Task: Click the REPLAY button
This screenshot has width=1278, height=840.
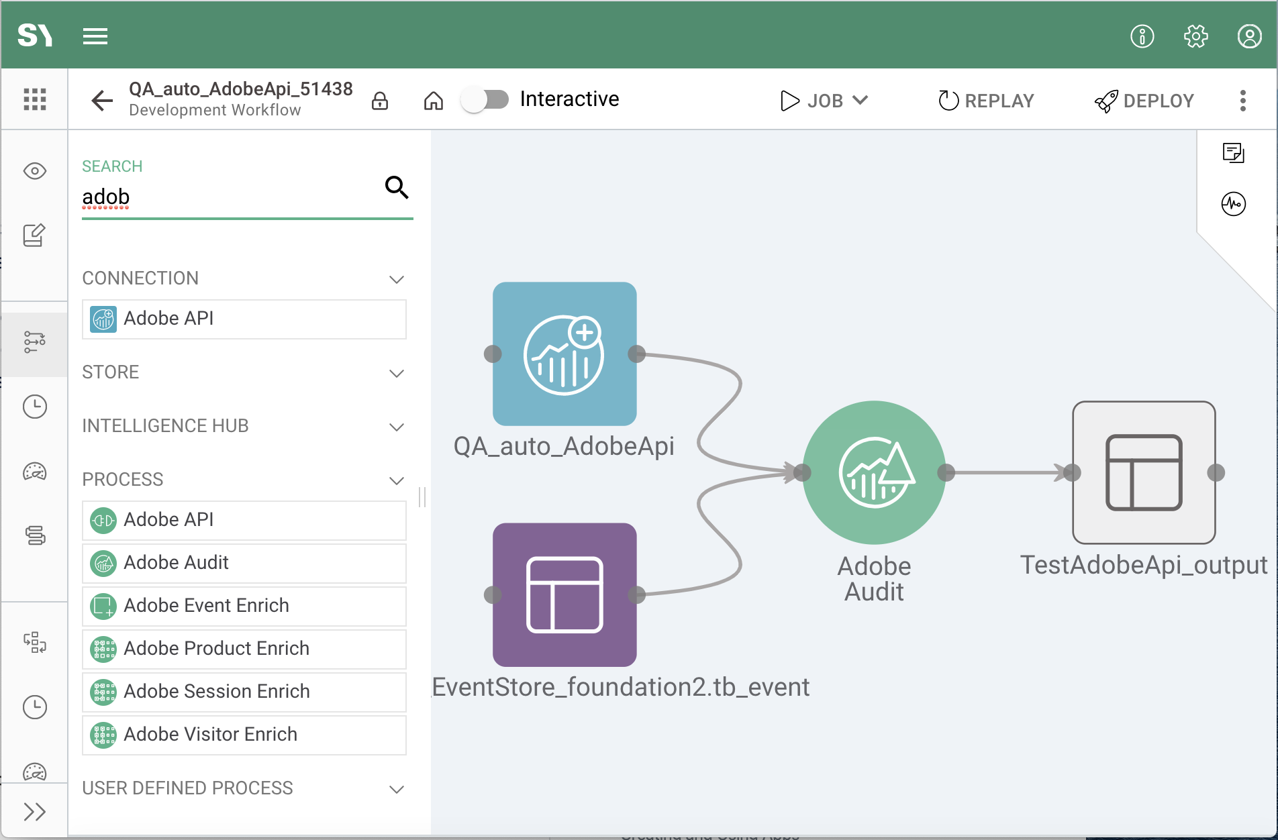Action: pyautogui.click(x=986, y=101)
